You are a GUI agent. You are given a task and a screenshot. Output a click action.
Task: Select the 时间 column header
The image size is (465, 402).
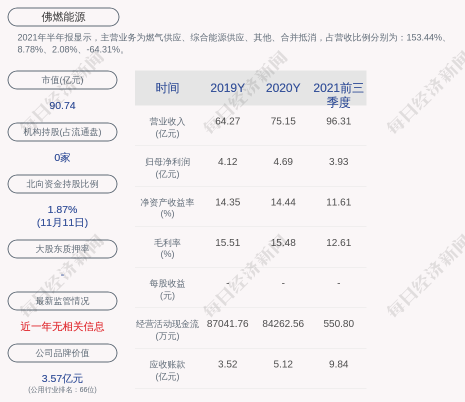click(x=167, y=88)
